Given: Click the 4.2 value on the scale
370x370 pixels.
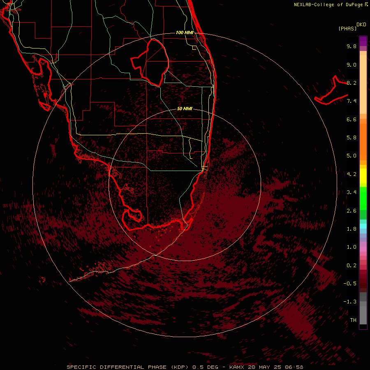Looking at the screenshot, I should point(351,174).
